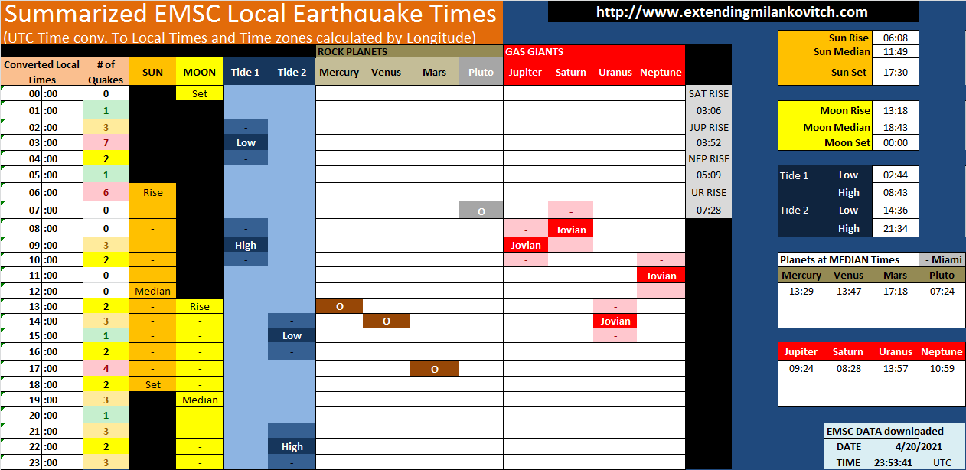Select Jupiter's median time 09:24
The width and height of the screenshot is (966, 470).
pos(801,369)
